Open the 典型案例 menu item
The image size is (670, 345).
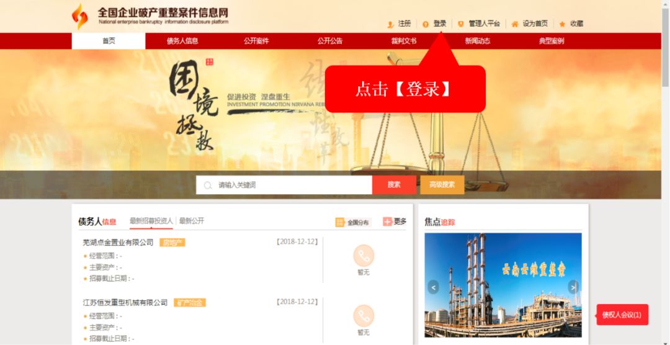pos(552,41)
